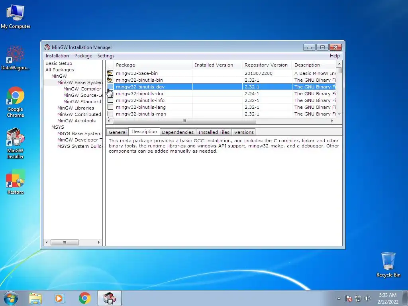408x306 pixels.
Task: Open Chrome from the taskbar
Action: pos(84,298)
